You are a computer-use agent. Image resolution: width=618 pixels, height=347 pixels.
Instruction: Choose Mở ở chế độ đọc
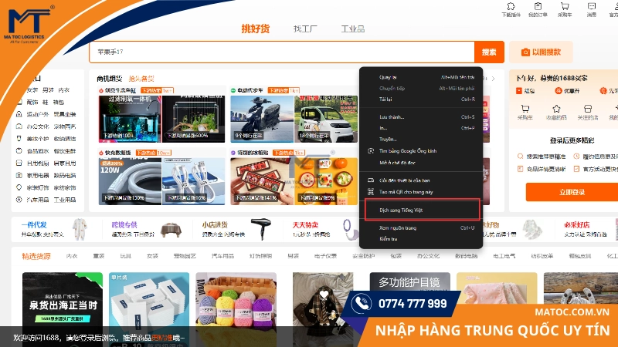[421, 163]
